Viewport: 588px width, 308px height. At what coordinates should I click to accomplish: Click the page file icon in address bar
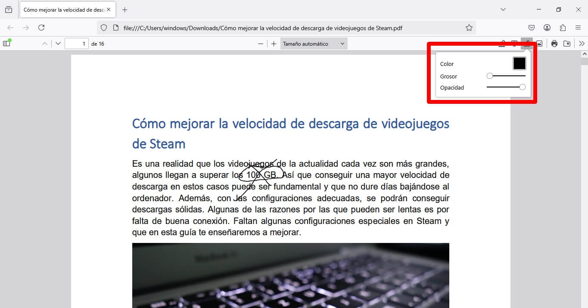coord(115,28)
